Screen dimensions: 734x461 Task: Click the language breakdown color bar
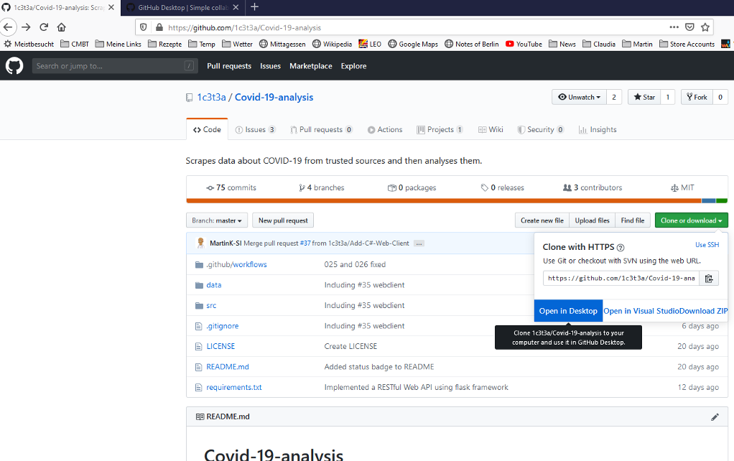456,200
